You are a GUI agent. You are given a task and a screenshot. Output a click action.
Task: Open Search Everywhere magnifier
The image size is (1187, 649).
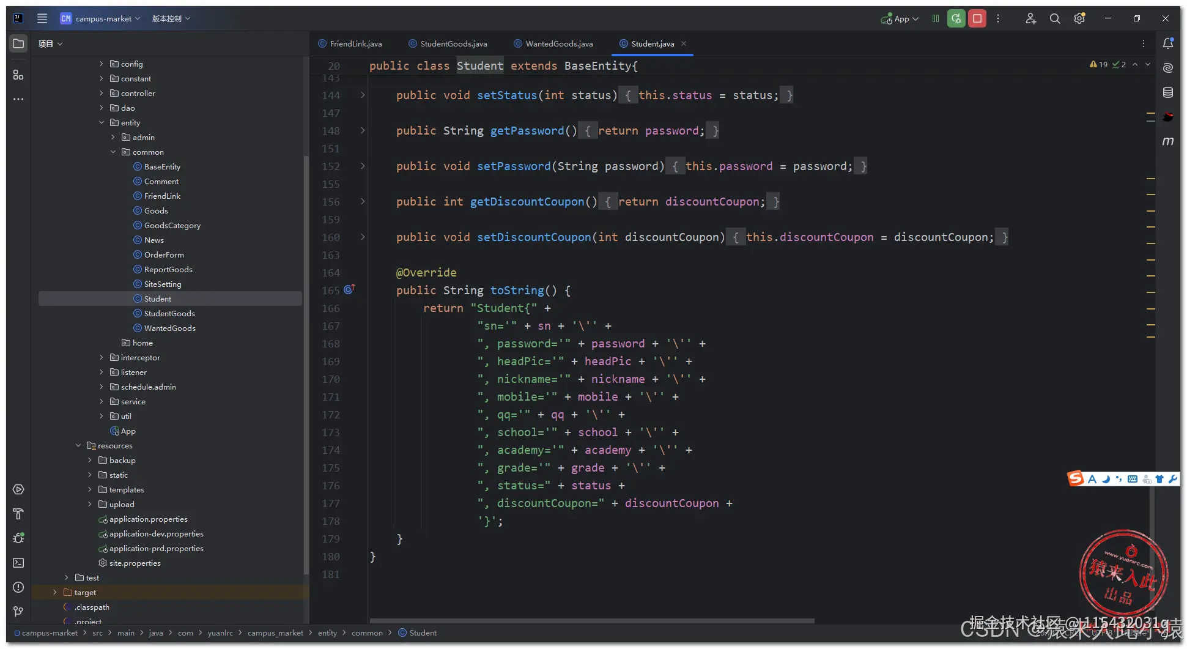click(x=1055, y=18)
